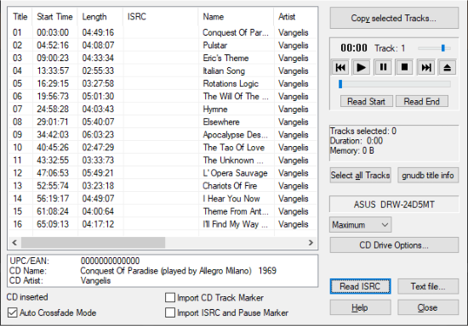Open CD Drive Options dialog
468x326 pixels.
[x=394, y=245]
